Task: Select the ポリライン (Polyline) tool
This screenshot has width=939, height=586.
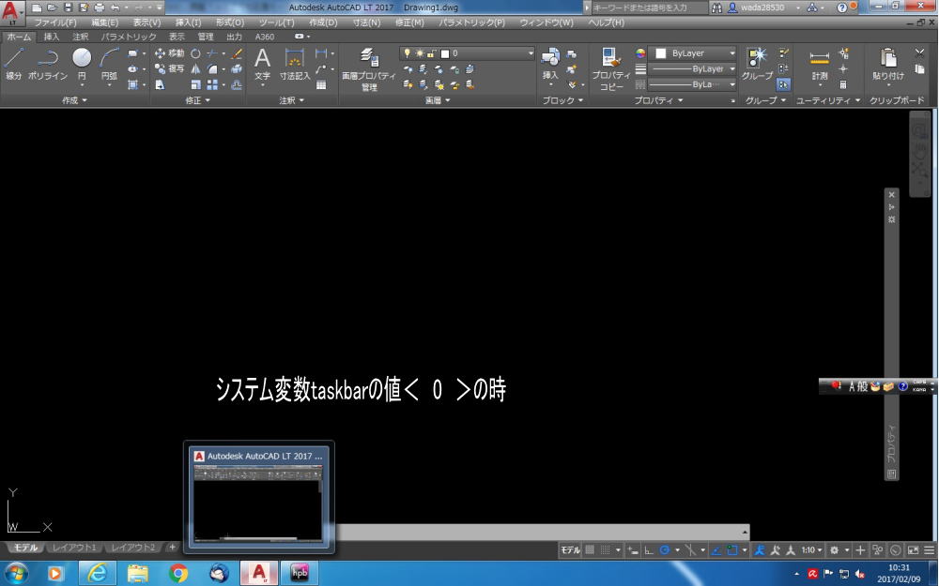Action: [48, 64]
